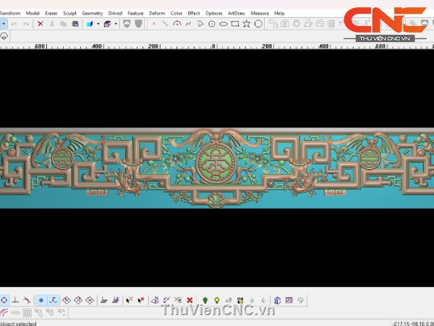434x326 pixels.
Task: Select the Rectangle drawing tool
Action: click(235, 24)
